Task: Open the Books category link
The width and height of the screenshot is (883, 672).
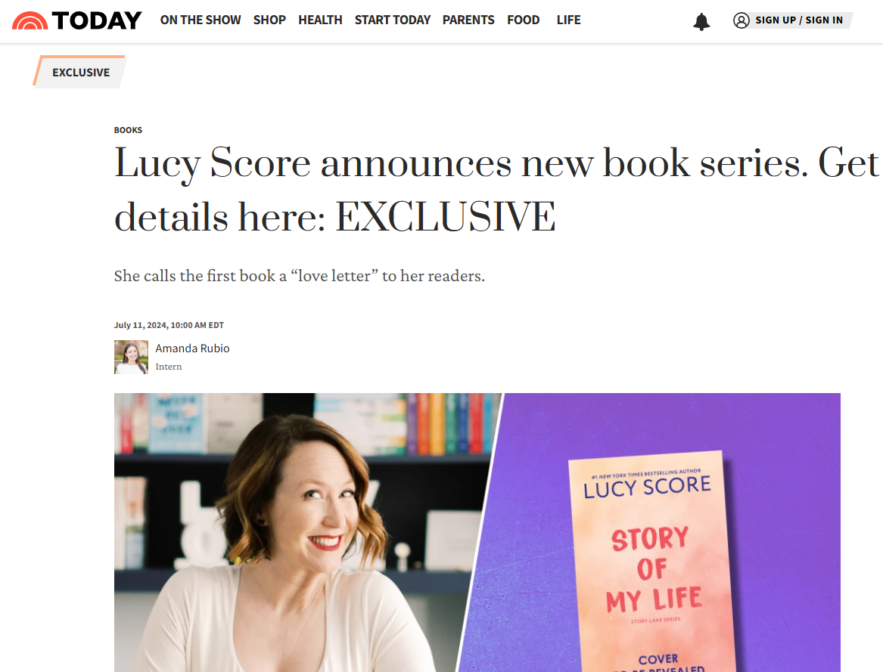Action: (x=128, y=130)
